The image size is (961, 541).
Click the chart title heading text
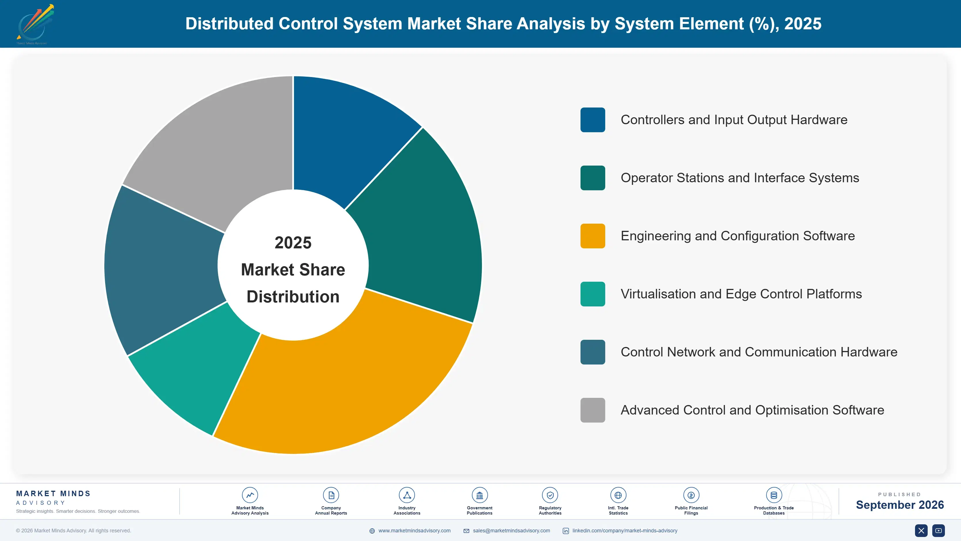(503, 24)
